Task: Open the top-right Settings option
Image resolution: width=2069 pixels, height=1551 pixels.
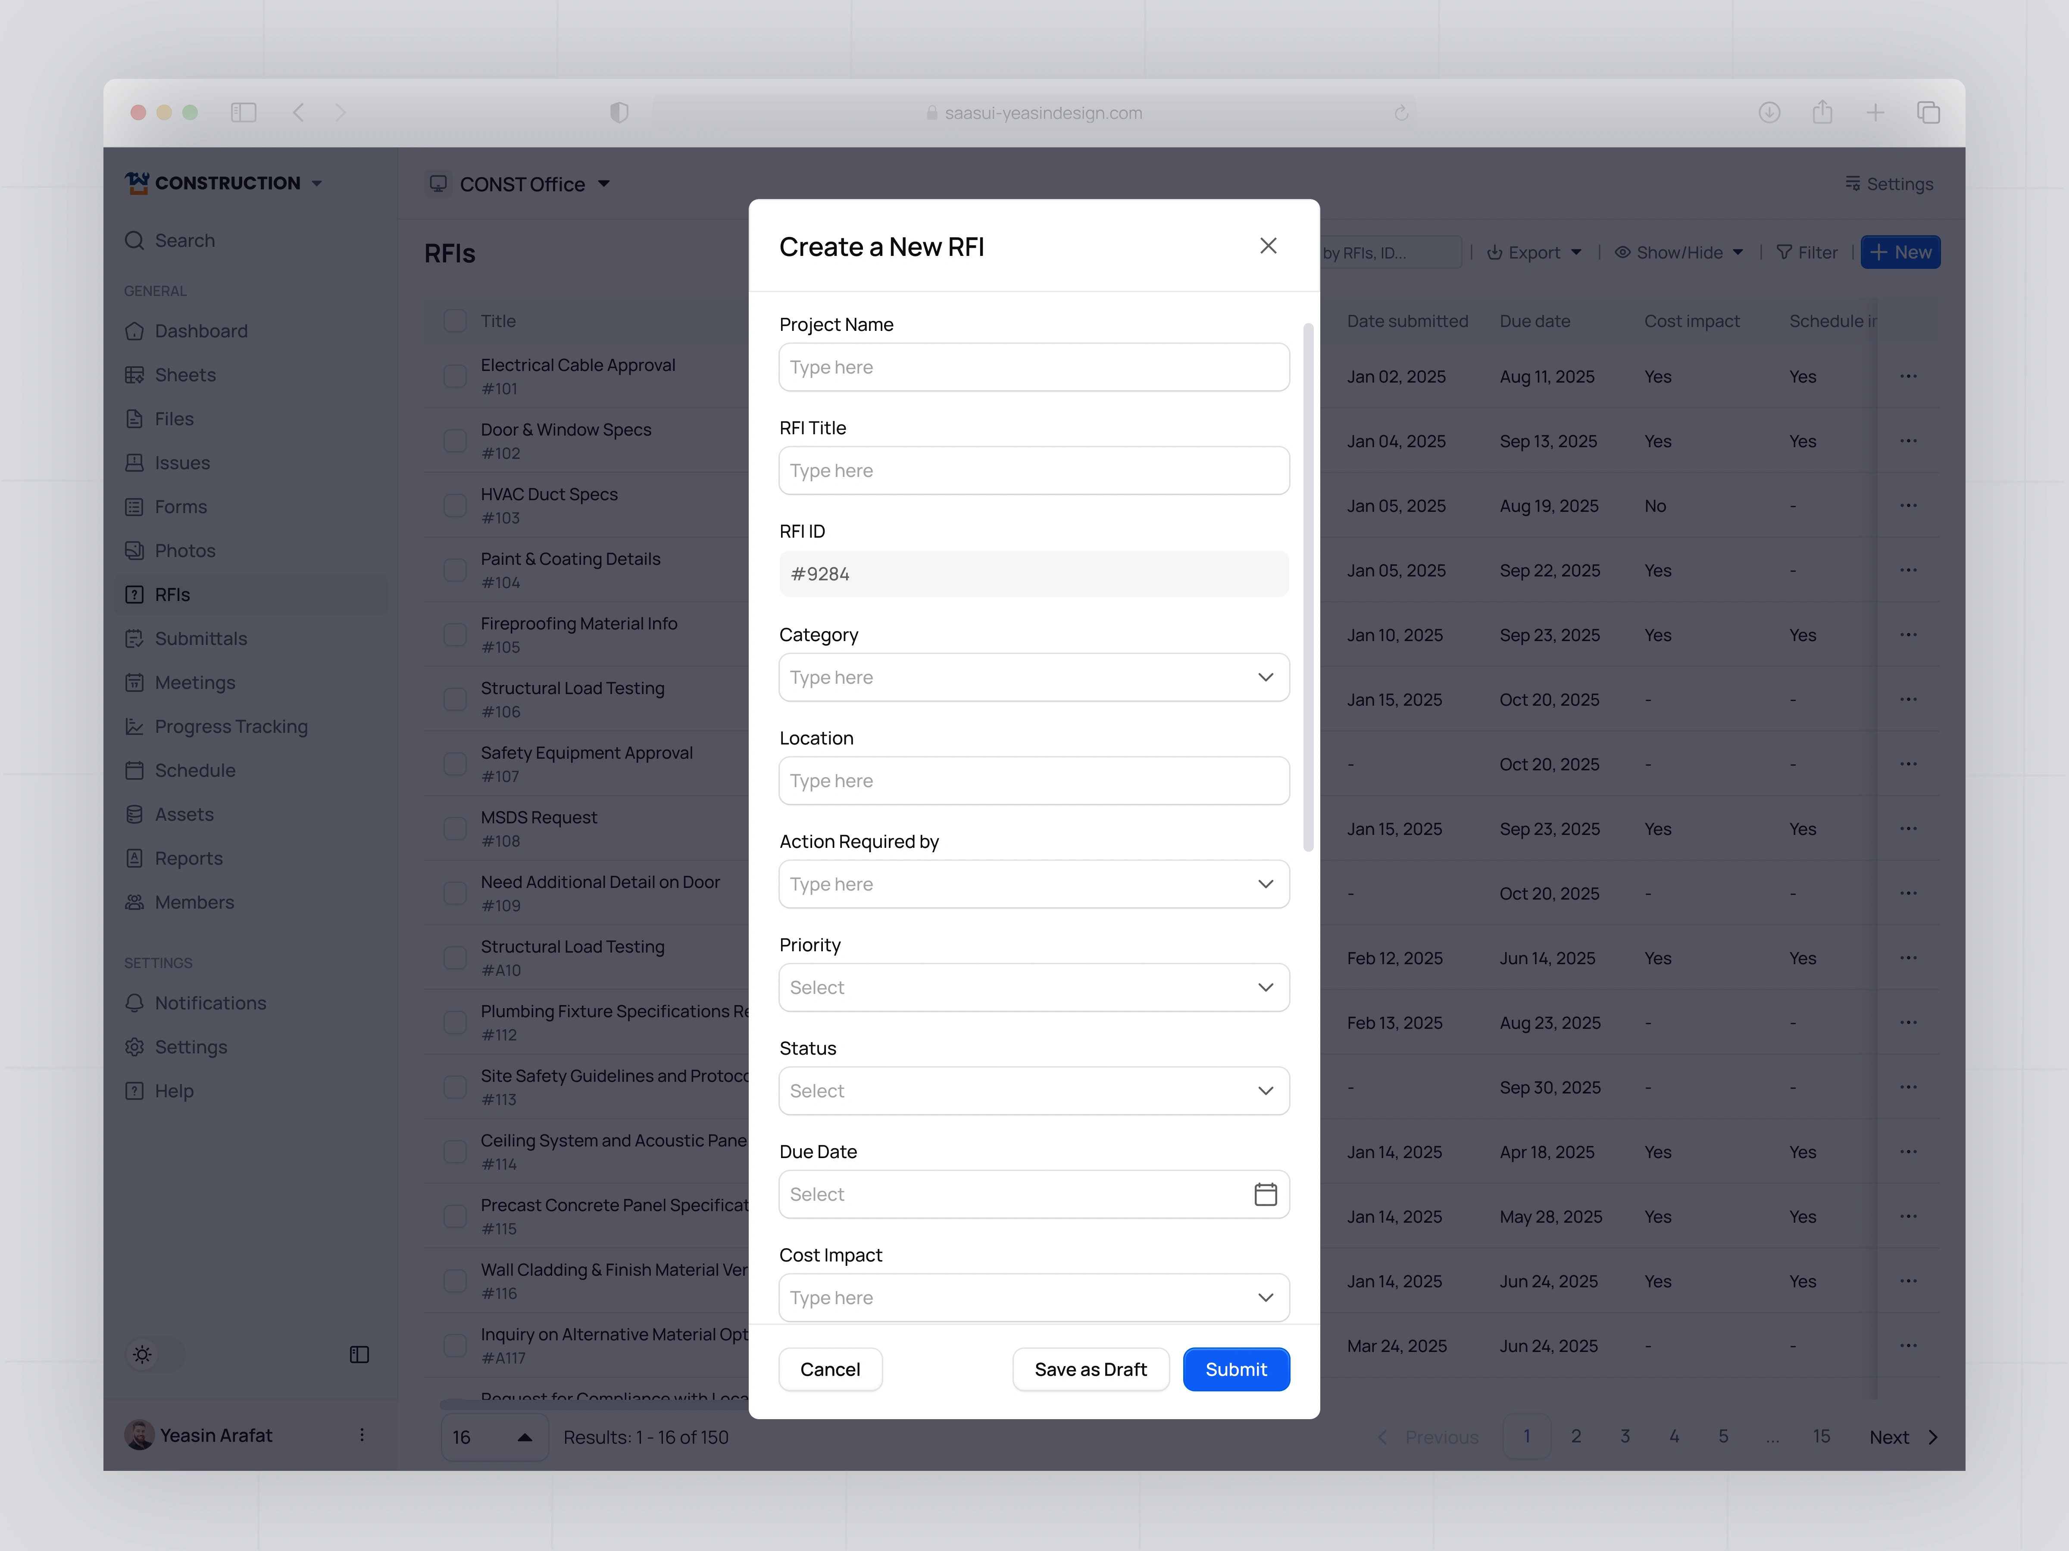Action: pyautogui.click(x=1888, y=184)
